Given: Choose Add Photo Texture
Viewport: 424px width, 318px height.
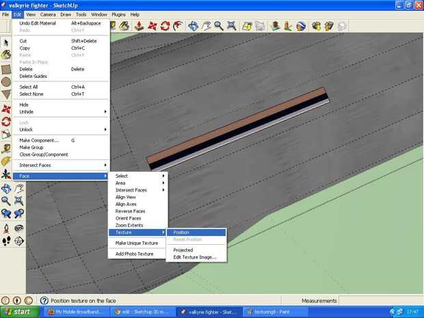Looking at the screenshot, I should tap(138, 254).
